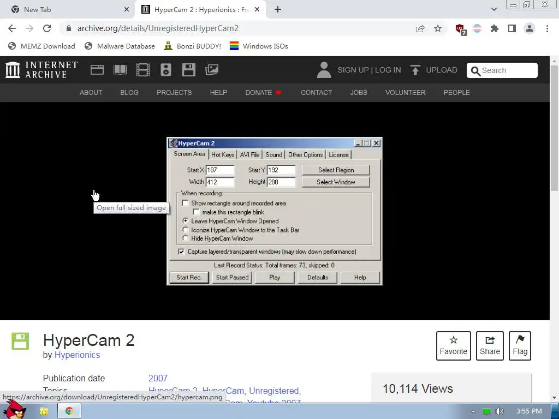Click the Favorite button

[454, 346]
